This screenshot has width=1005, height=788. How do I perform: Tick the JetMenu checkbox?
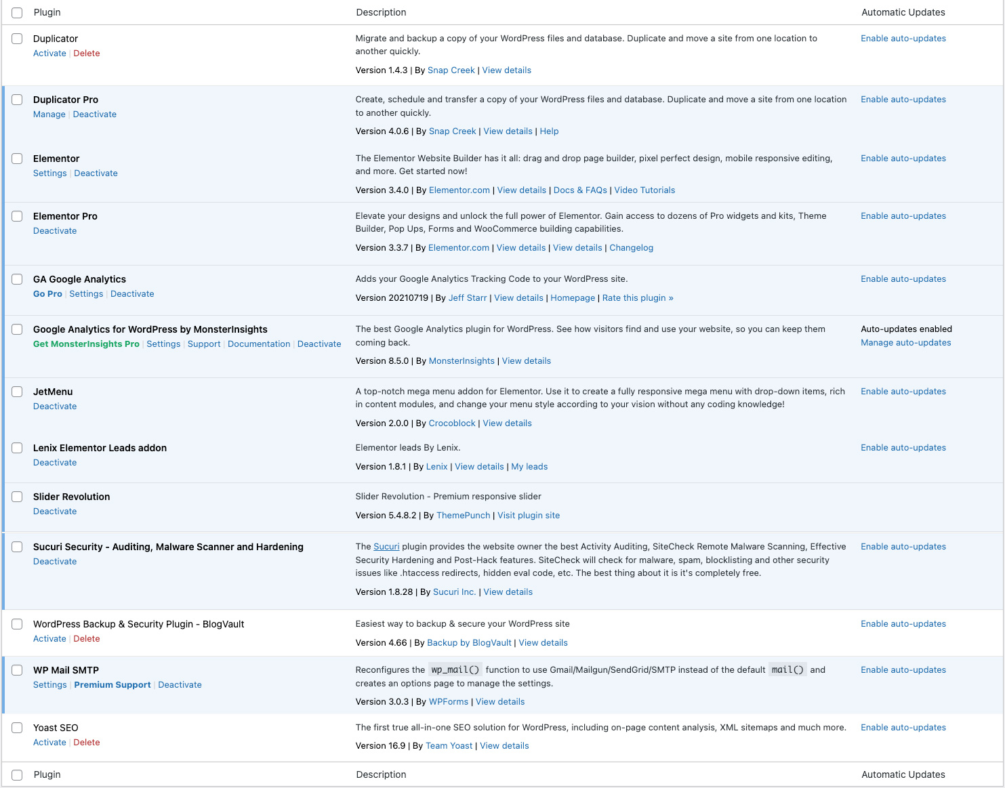[17, 392]
